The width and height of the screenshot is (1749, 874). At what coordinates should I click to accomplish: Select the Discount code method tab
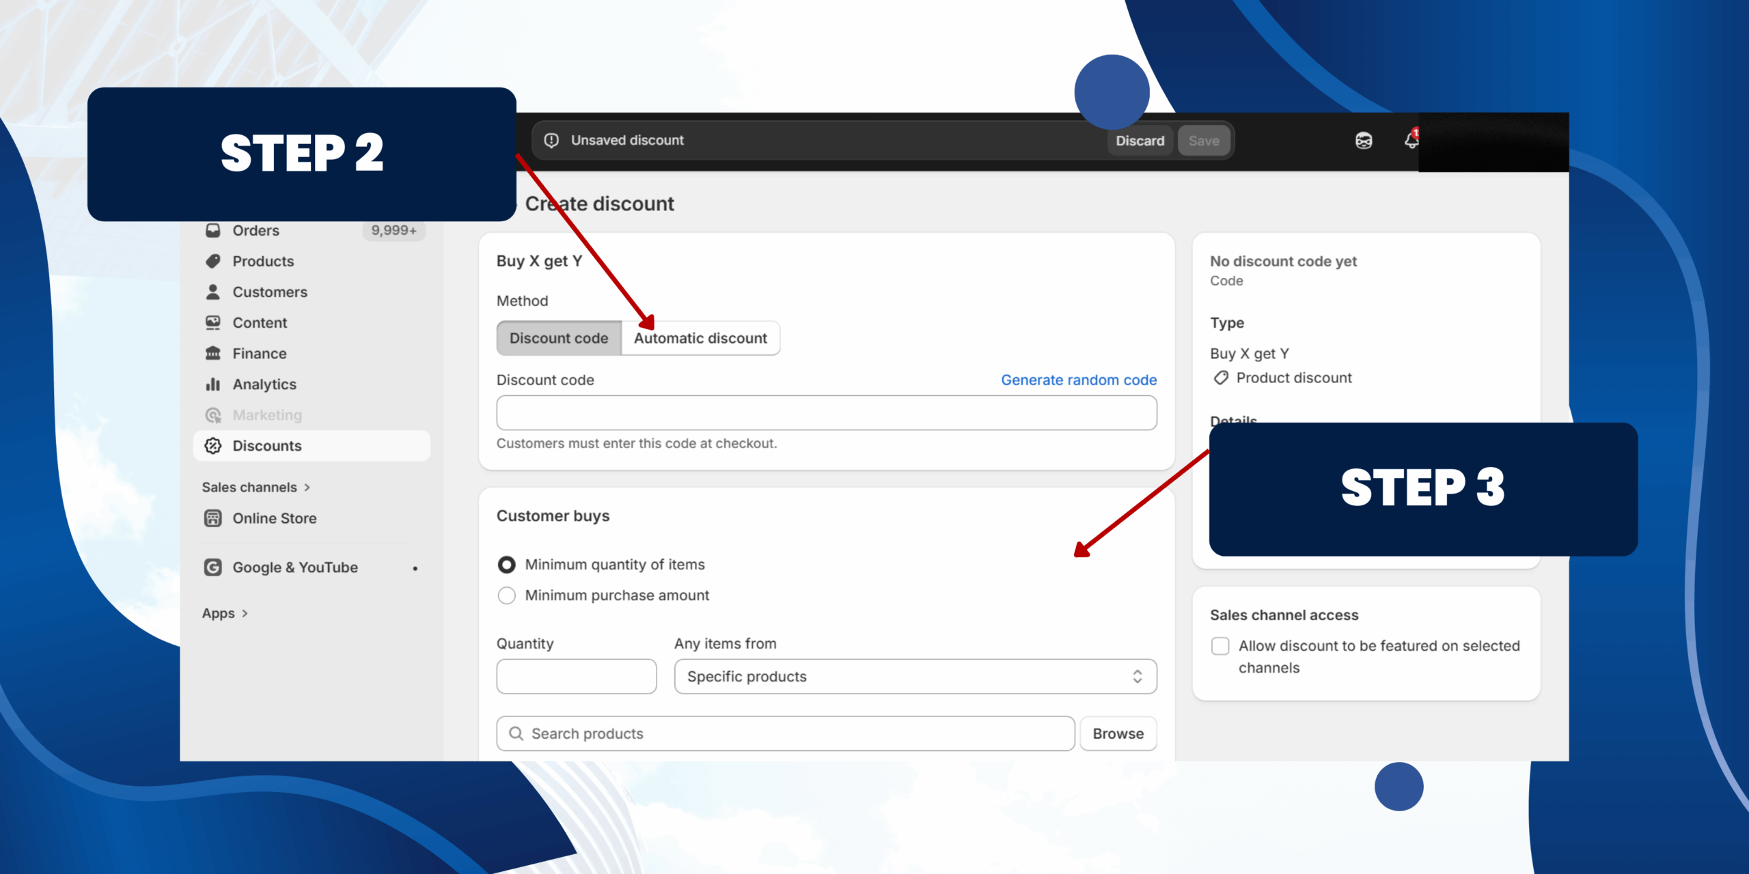coord(558,338)
